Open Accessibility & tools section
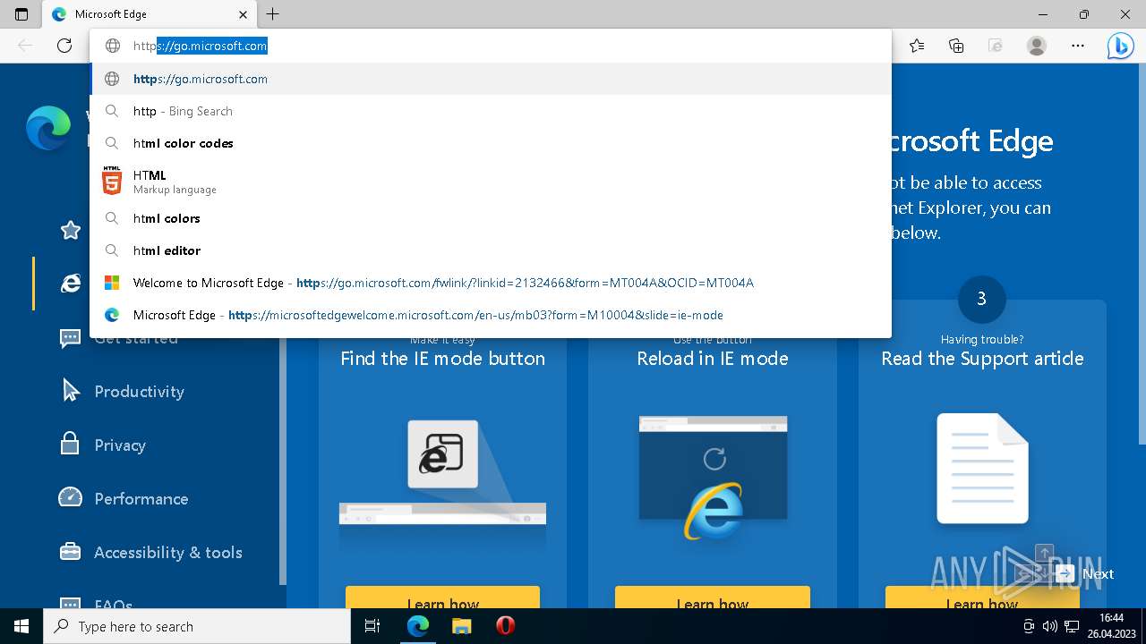 (x=168, y=552)
